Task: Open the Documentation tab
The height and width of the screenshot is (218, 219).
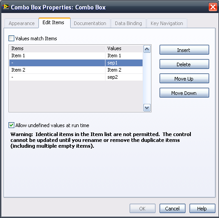Action: (x=90, y=23)
